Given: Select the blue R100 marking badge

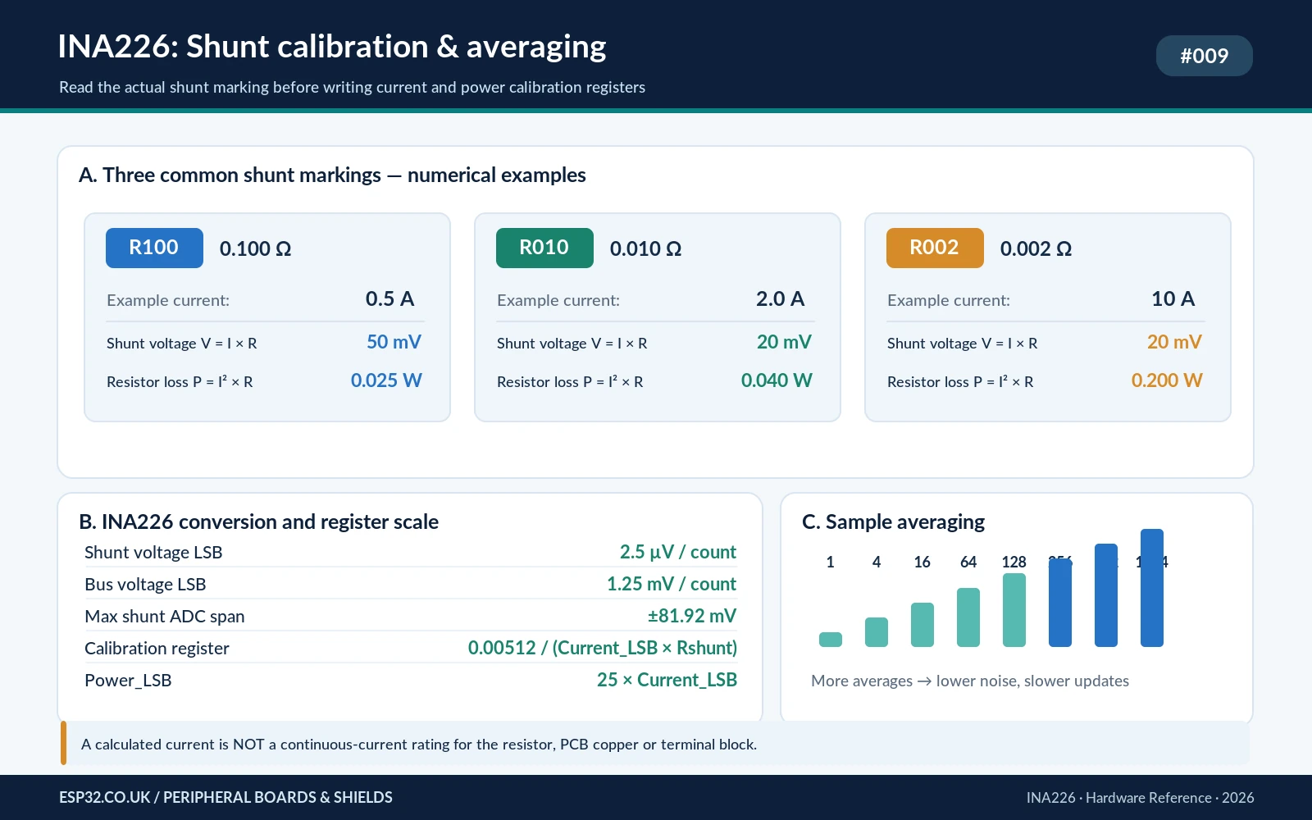Looking at the screenshot, I should tap(154, 248).
